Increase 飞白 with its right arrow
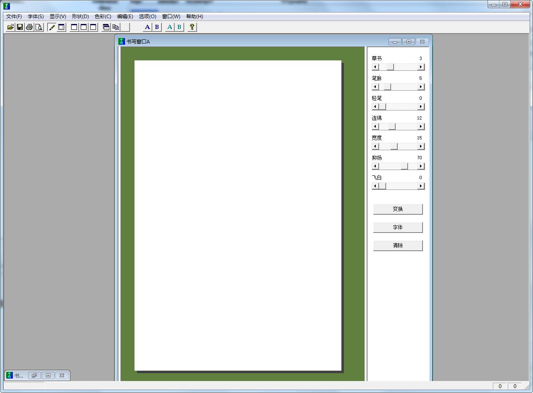Viewport: 533px width, 393px height. [421, 186]
